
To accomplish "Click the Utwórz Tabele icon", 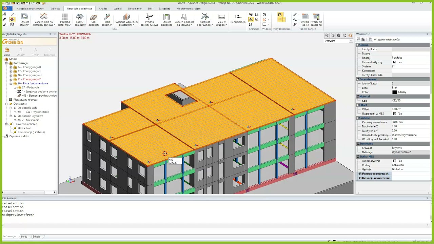I will pyautogui.click(x=305, y=20).
